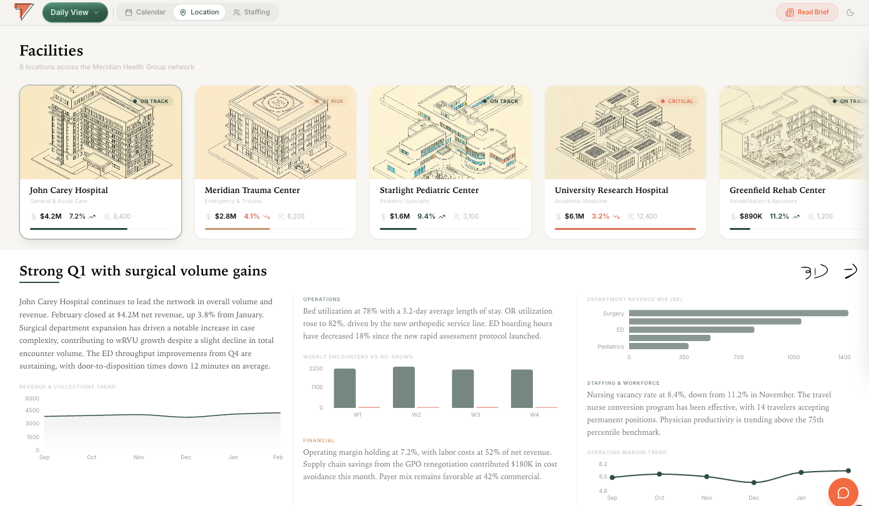This screenshot has width=869, height=506.
Task: Click the progress bar on Meridian Trauma Center card
Action: [276, 229]
